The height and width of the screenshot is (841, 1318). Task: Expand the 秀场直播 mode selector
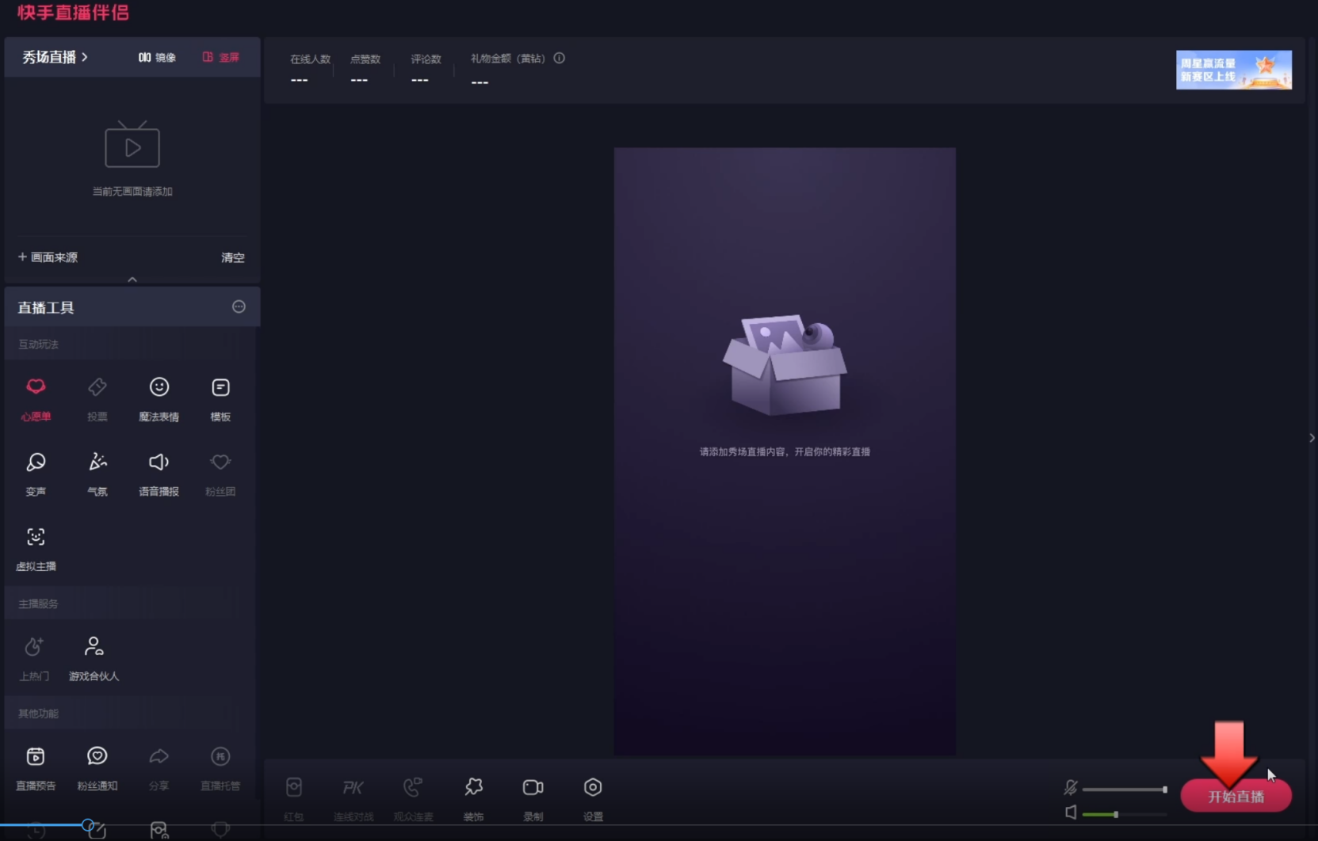(55, 57)
